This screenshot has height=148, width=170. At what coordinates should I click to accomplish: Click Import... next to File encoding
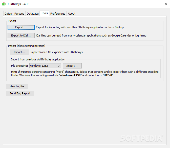pos(72,66)
